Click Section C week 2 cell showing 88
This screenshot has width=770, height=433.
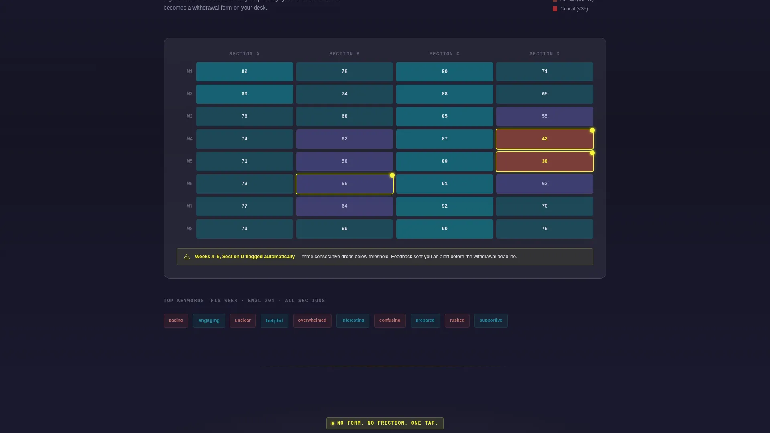point(445,94)
